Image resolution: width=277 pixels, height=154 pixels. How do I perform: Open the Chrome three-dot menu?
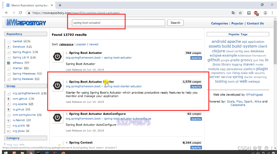(x=272, y=13)
